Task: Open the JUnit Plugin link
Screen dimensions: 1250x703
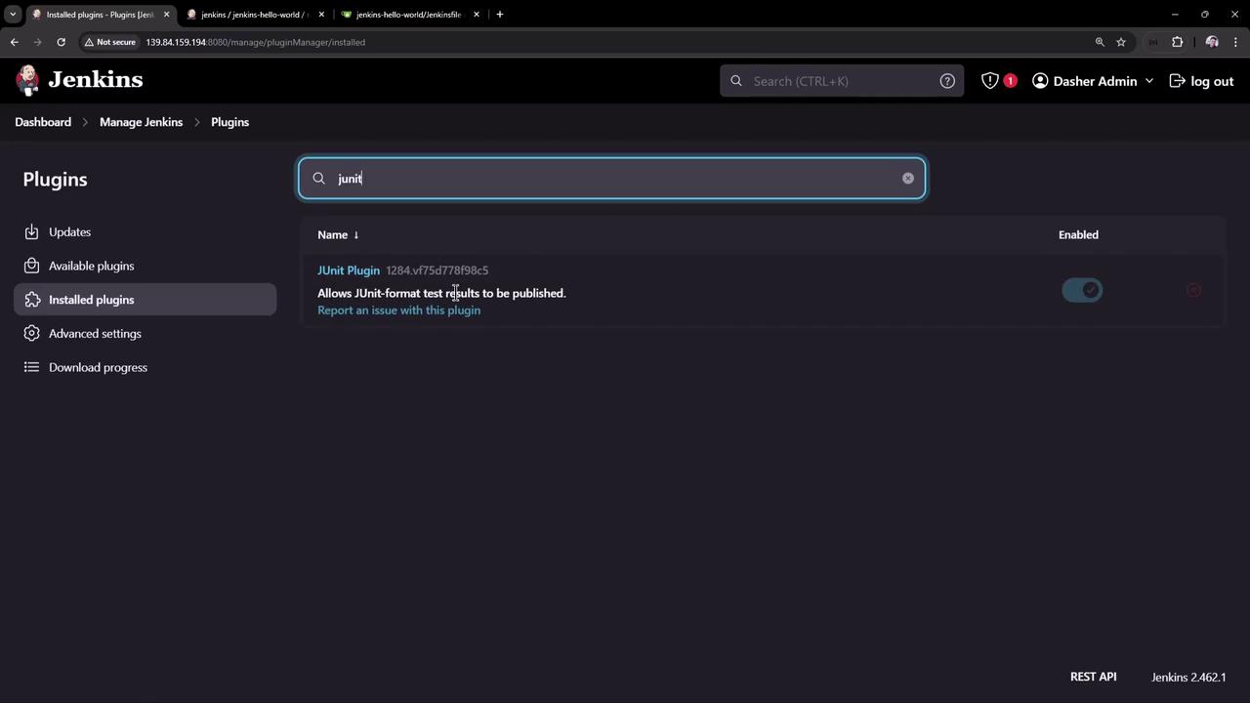Action: (349, 270)
